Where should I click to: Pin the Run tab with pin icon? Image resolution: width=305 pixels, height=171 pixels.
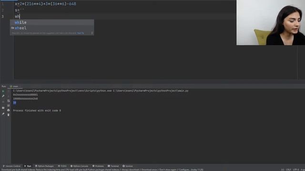pos(3,114)
